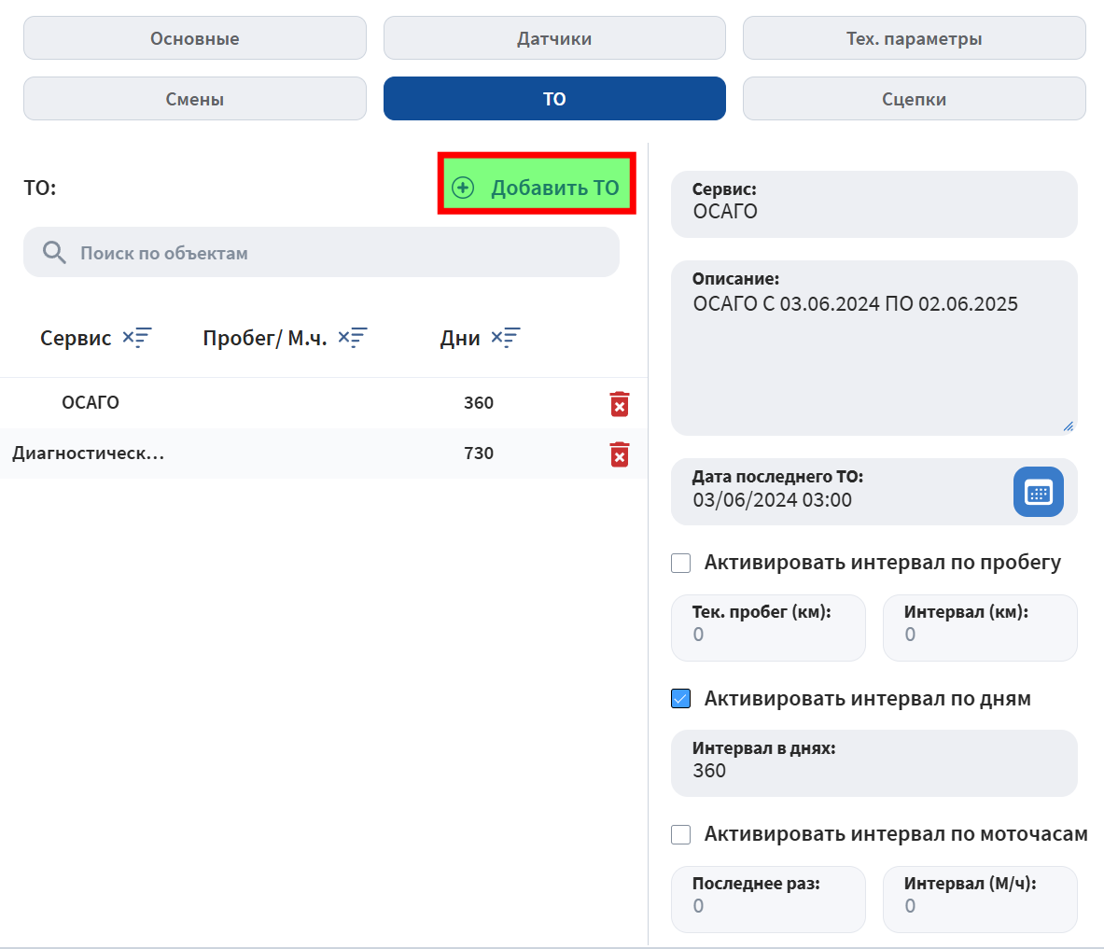Switch to the Основные tab

coord(194,38)
